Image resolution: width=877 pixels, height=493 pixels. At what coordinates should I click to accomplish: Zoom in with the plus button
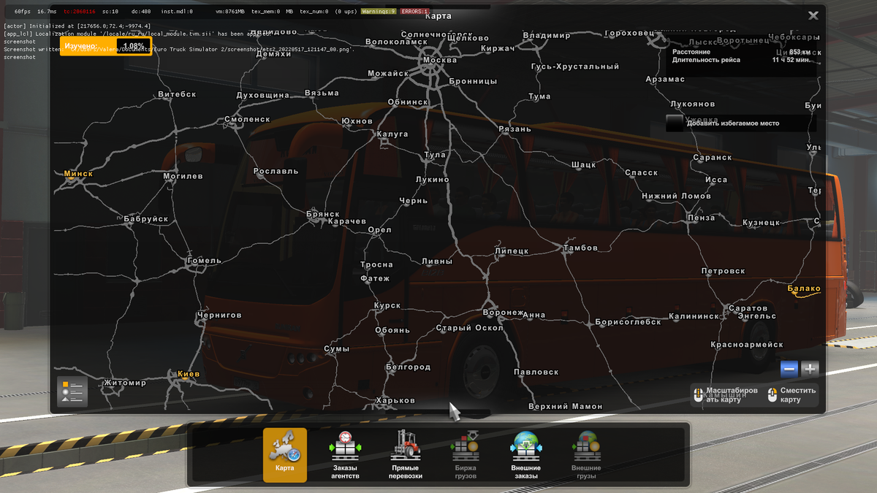[x=810, y=369]
